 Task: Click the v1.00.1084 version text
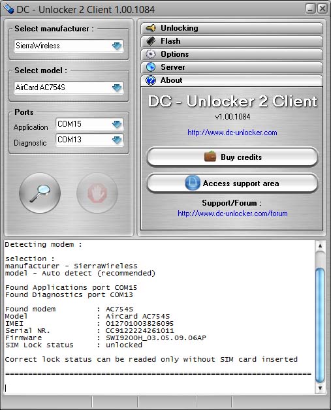(232, 117)
